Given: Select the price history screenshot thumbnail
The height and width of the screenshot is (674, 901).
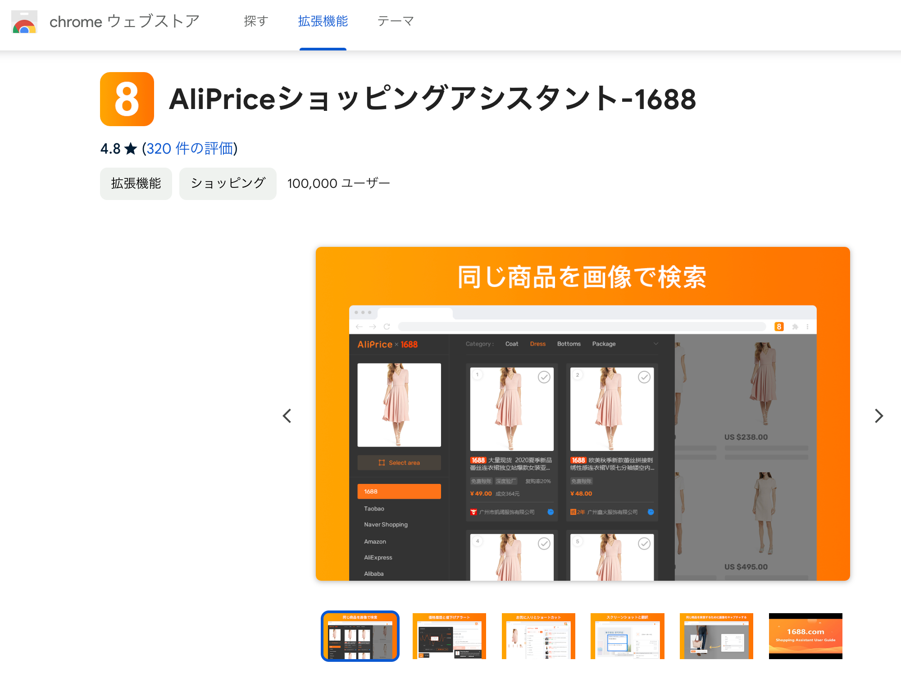Looking at the screenshot, I should pos(449,636).
